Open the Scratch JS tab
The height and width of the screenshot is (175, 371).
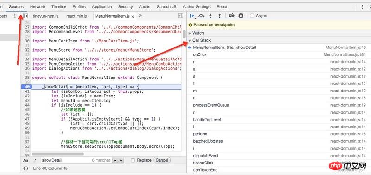point(166,7)
